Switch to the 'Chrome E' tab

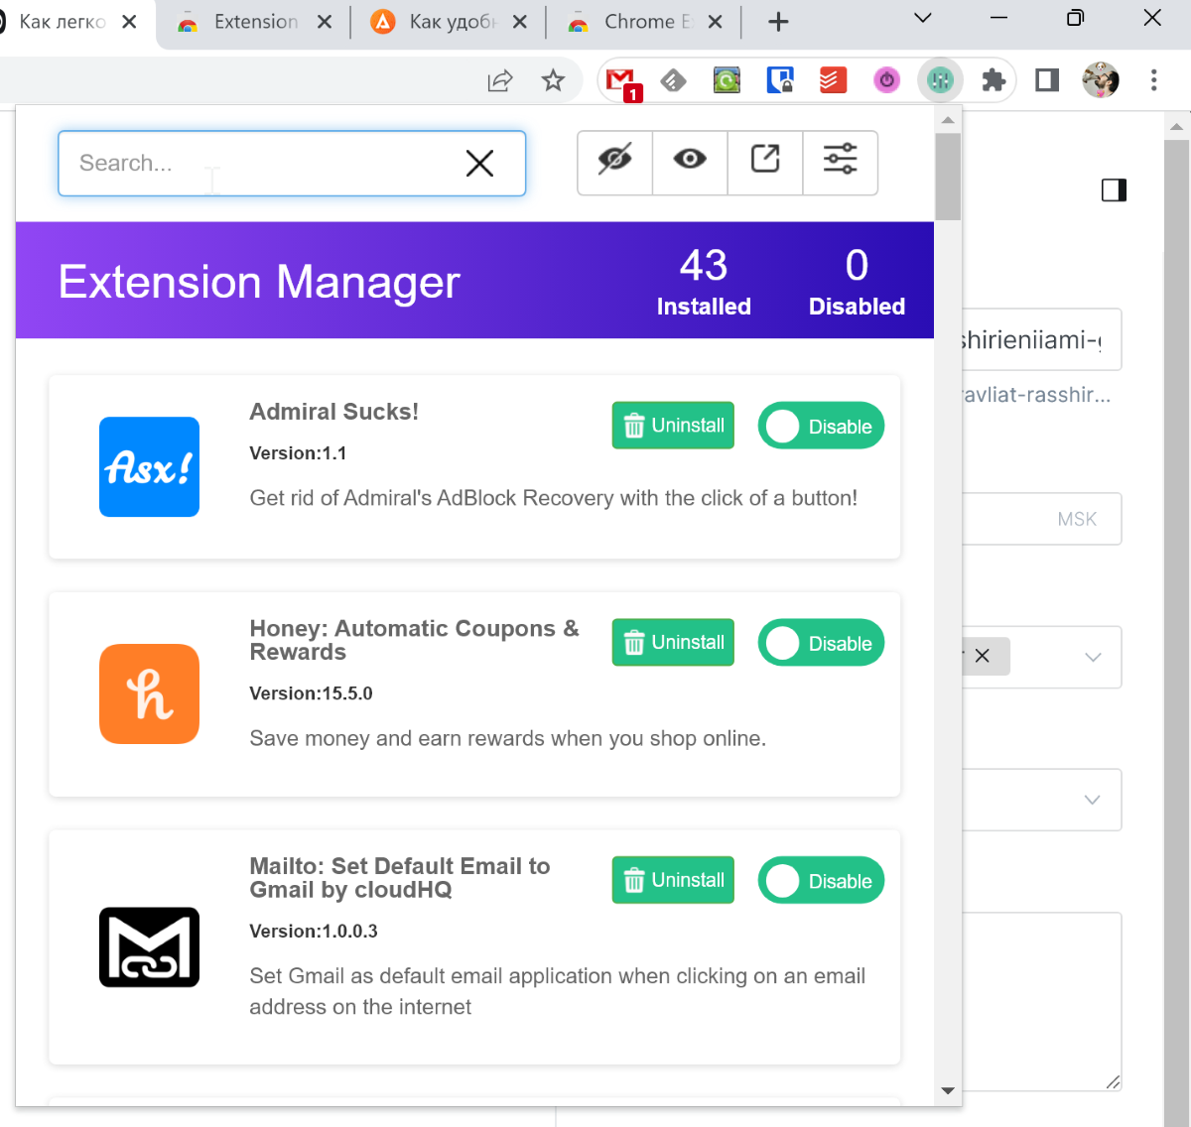pos(647,22)
